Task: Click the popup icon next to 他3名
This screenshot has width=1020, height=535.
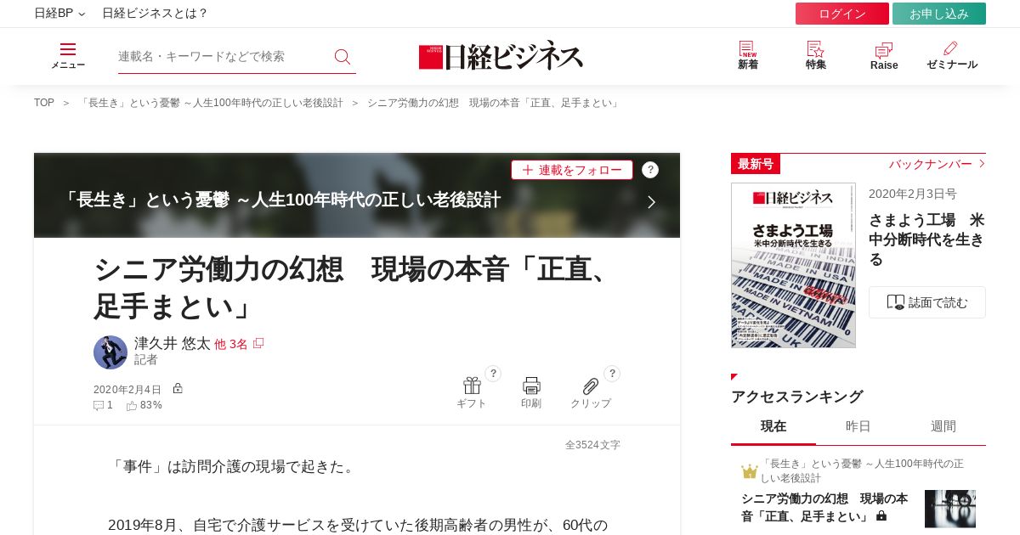Action: pyautogui.click(x=258, y=343)
